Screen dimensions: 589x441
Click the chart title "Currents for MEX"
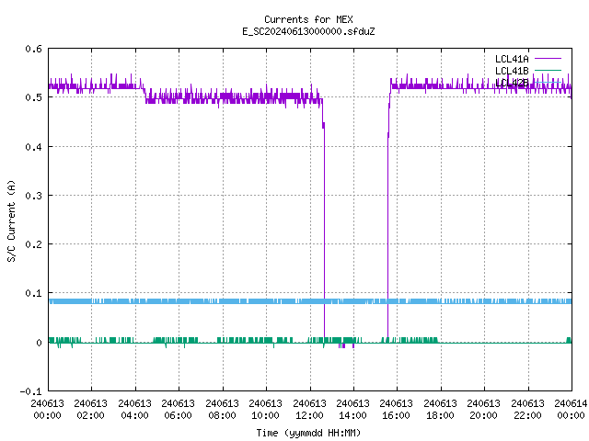[x=308, y=19]
